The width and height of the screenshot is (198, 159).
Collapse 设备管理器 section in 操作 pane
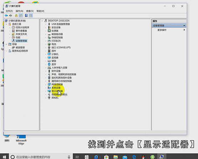coord(184,26)
